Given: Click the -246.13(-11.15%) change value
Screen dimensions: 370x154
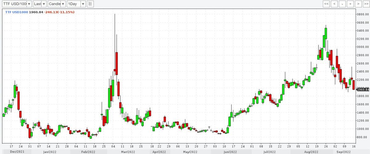Looking at the screenshot, I should click(x=59, y=12).
